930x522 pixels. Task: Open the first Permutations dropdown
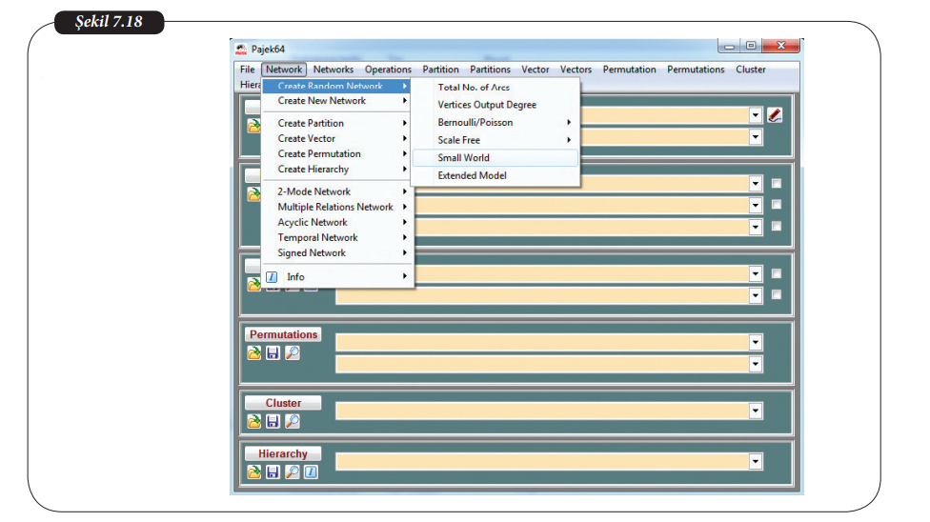coord(756,342)
